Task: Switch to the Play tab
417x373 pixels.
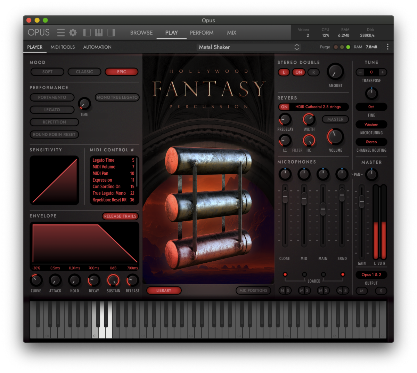Action: coord(171,33)
